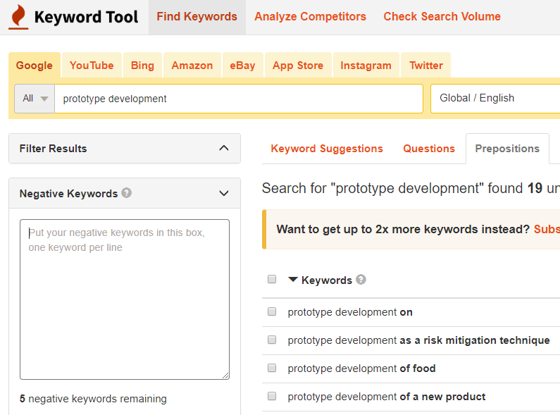Click inside the negative keywords text box
Image resolution: width=560 pixels, height=415 pixels.
click(x=125, y=299)
